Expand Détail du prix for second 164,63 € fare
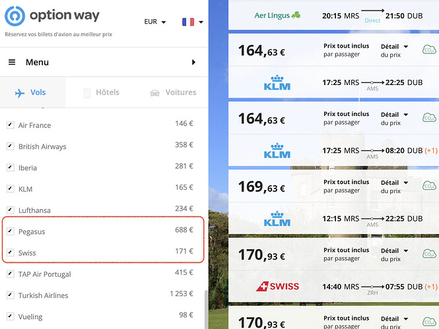The height and width of the screenshot is (329, 439). pos(394,119)
